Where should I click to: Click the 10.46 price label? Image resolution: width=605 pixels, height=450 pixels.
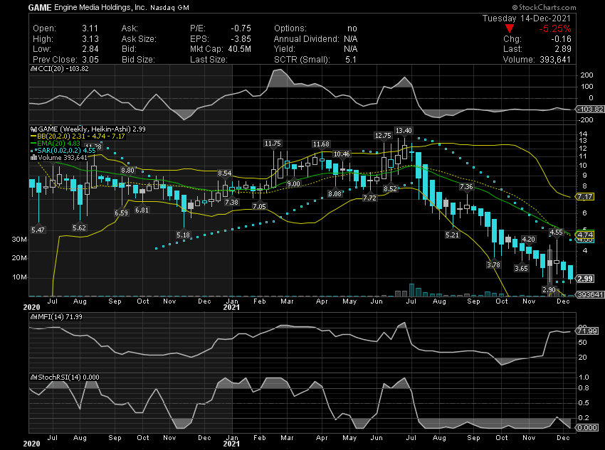(342, 154)
